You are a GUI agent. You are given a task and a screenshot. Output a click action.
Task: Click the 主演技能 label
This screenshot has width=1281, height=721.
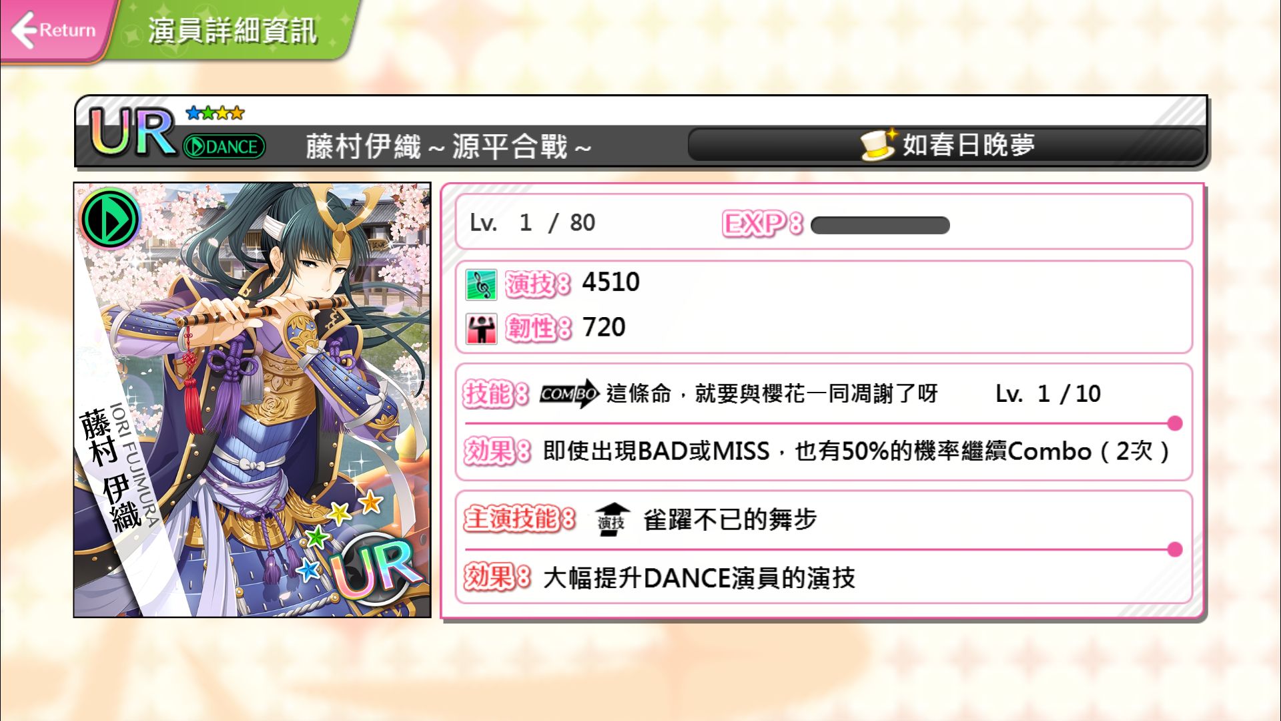(519, 519)
